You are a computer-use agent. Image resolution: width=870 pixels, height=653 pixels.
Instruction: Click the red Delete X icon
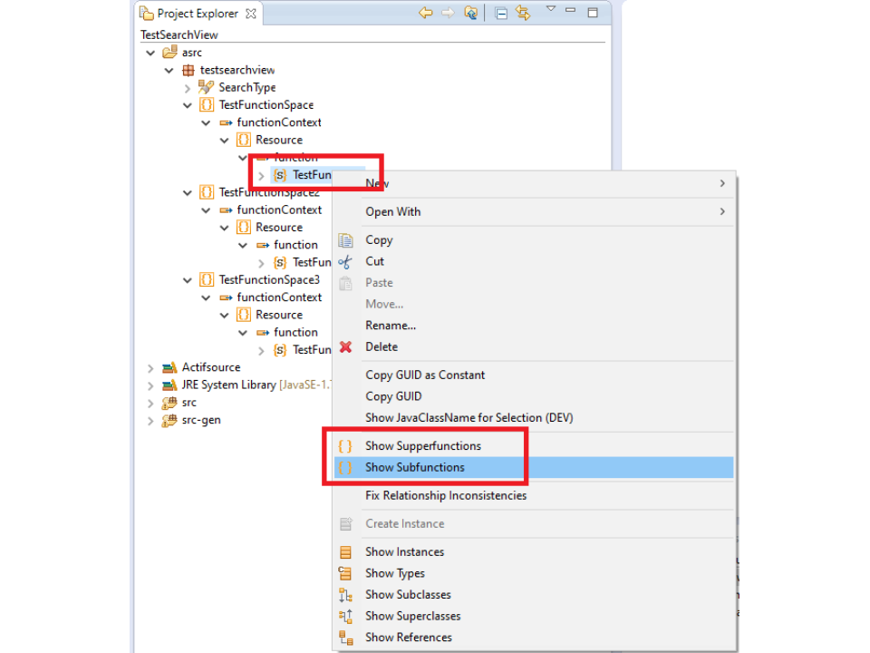(x=345, y=346)
